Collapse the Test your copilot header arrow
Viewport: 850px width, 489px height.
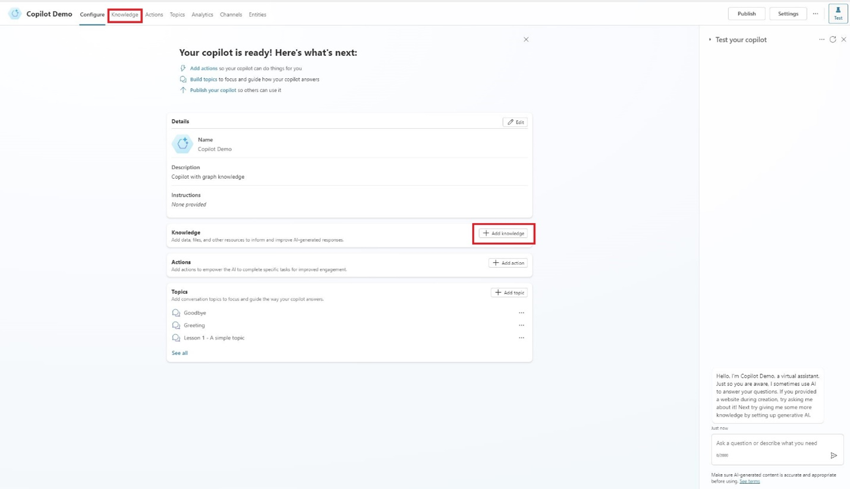point(710,40)
